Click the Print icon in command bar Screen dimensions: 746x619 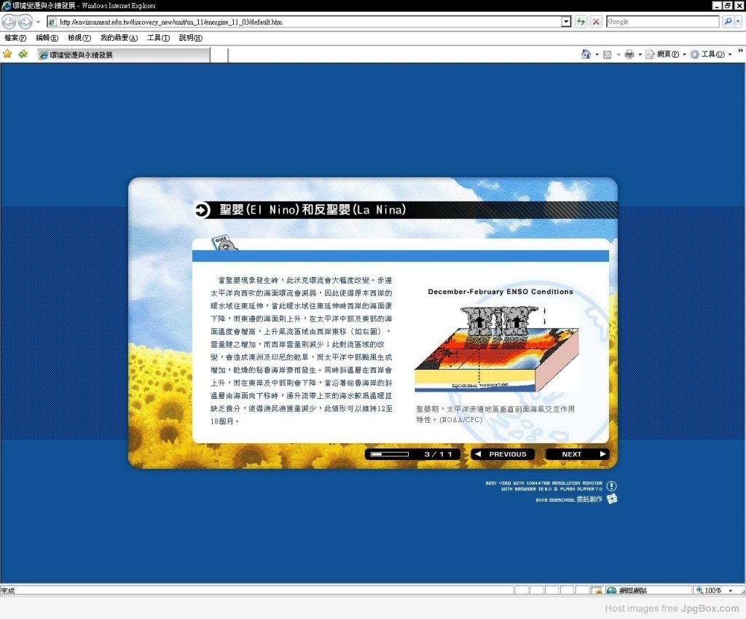[629, 54]
